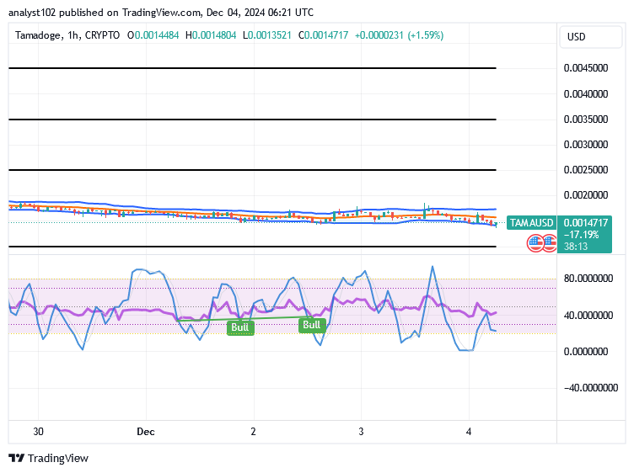Click the date label 3 on time axis

pyautogui.click(x=361, y=432)
